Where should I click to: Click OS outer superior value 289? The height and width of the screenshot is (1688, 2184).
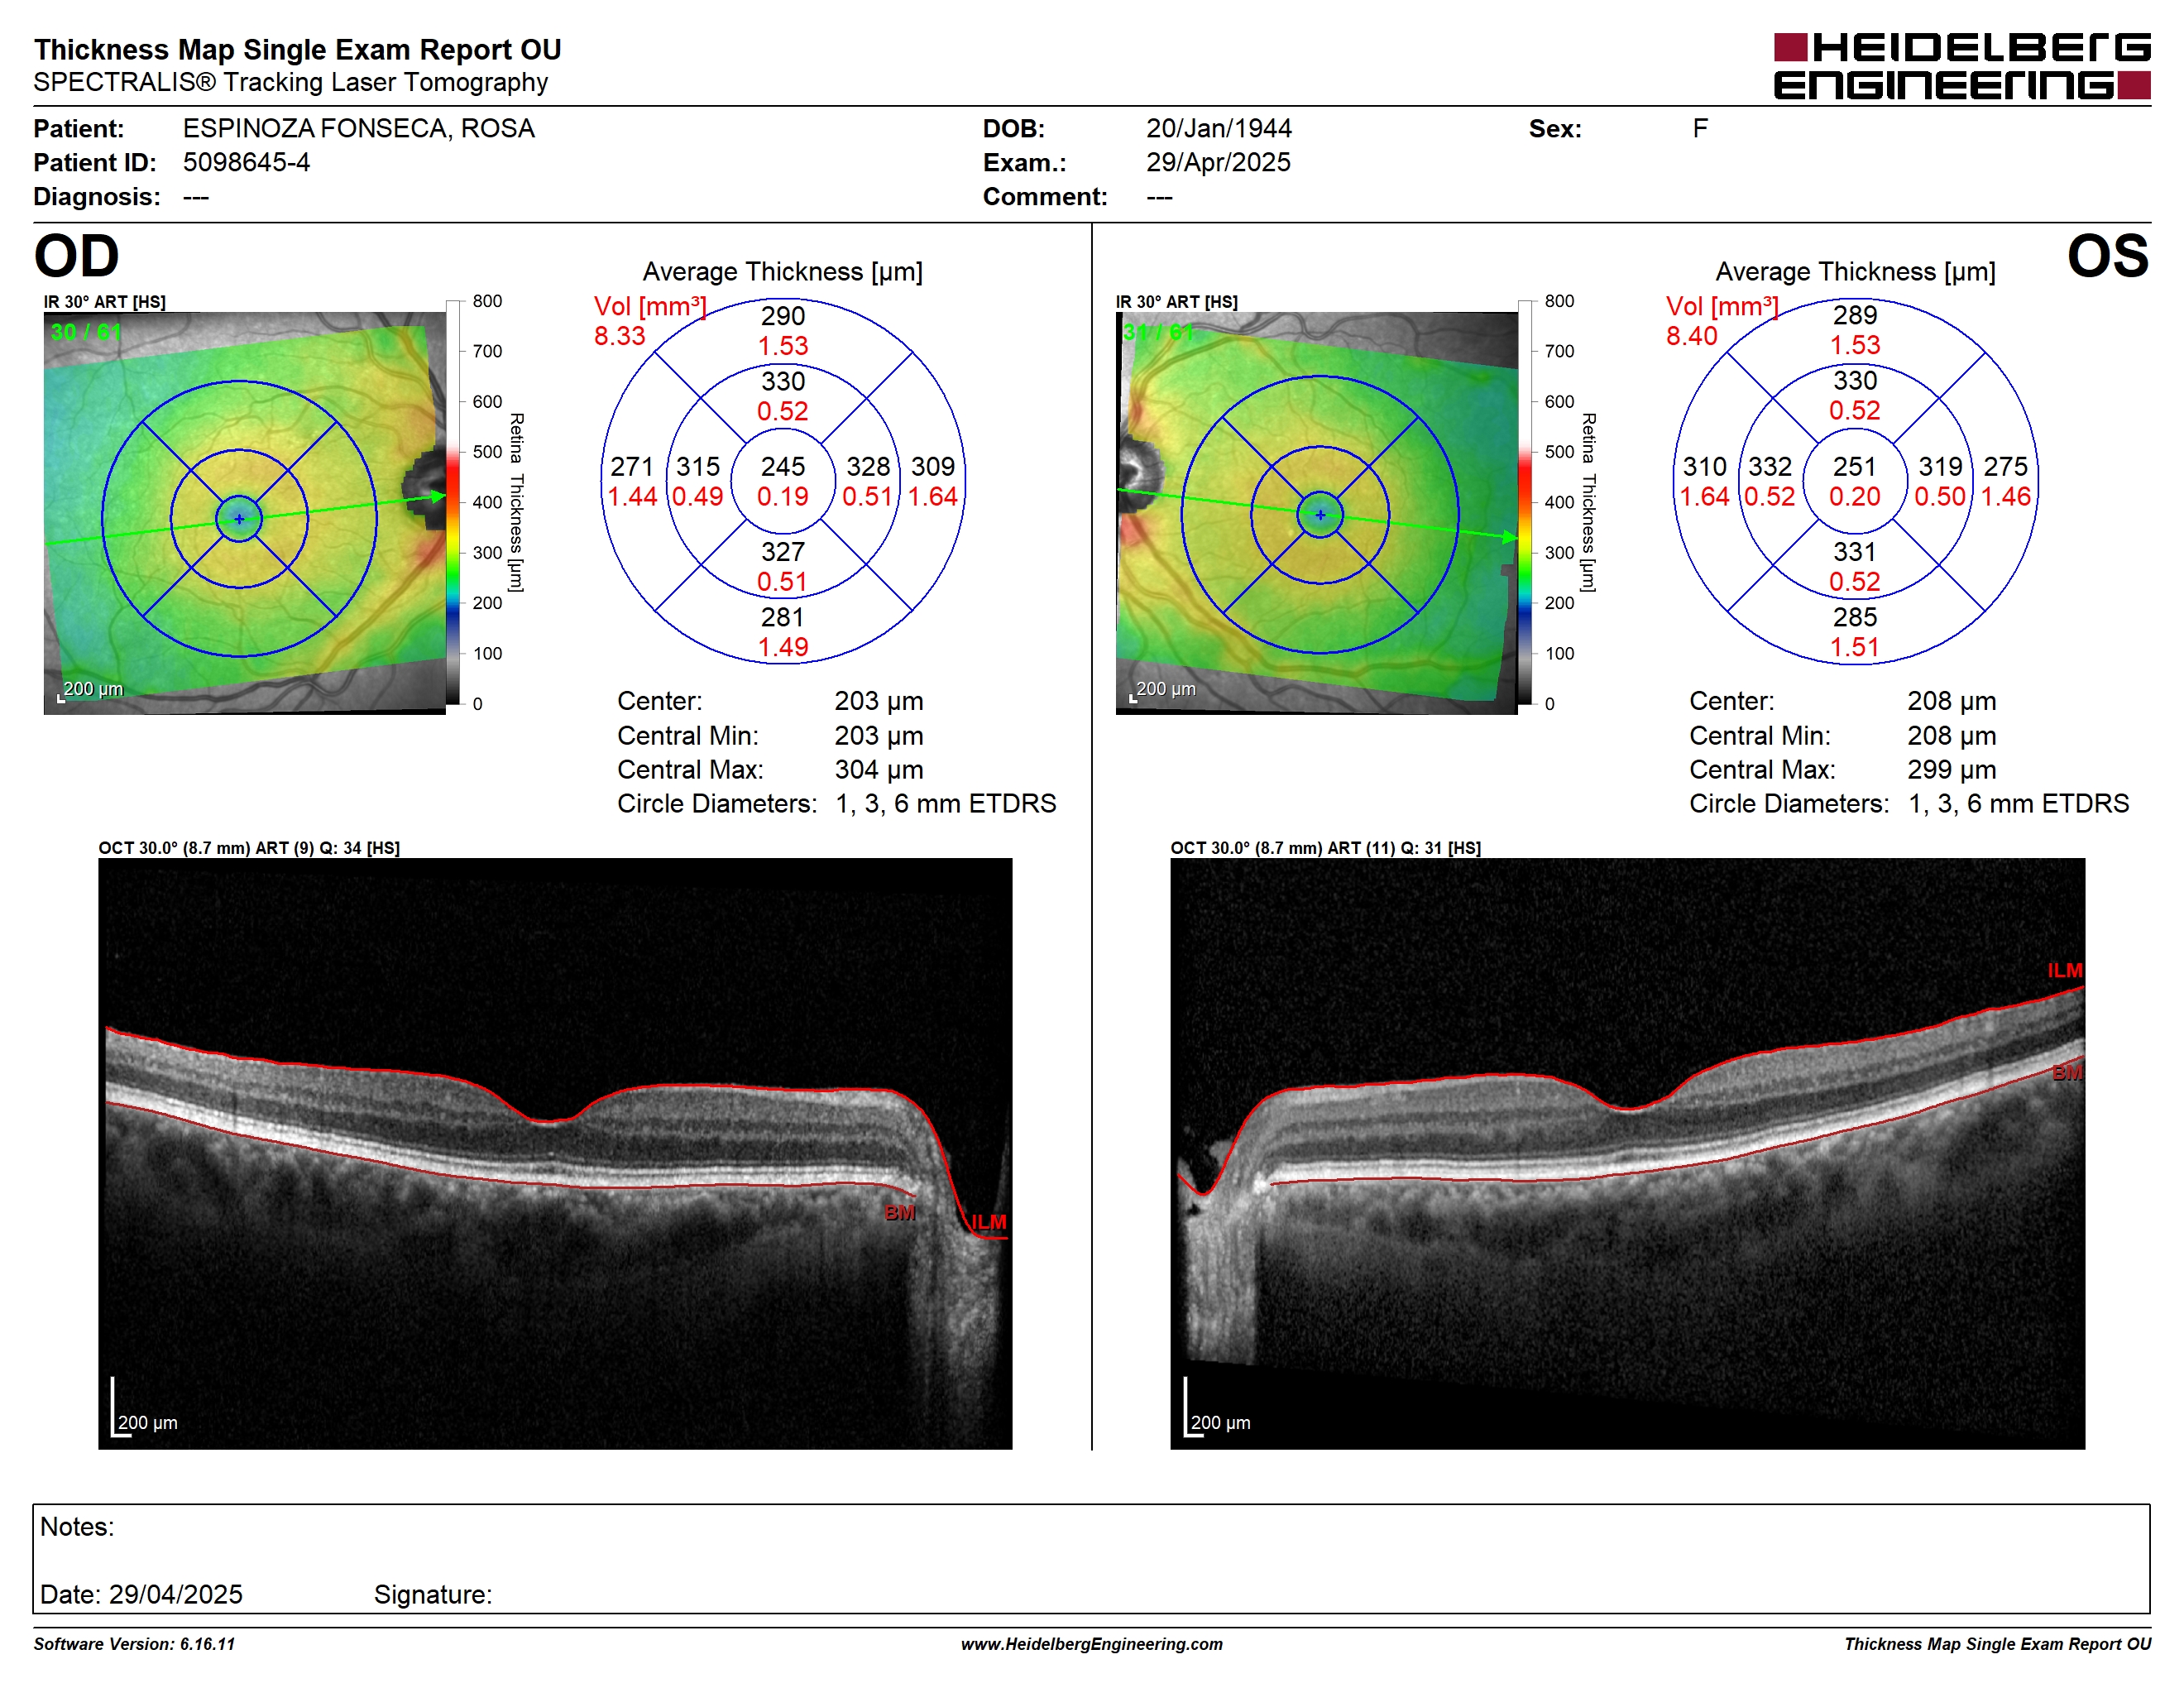[x=1854, y=316]
